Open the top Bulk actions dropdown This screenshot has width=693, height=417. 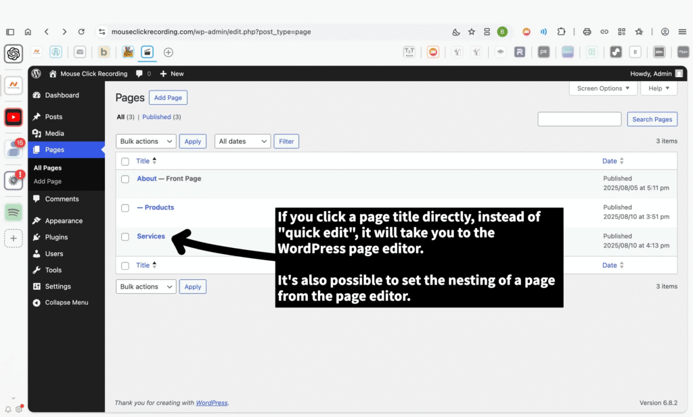click(x=146, y=141)
